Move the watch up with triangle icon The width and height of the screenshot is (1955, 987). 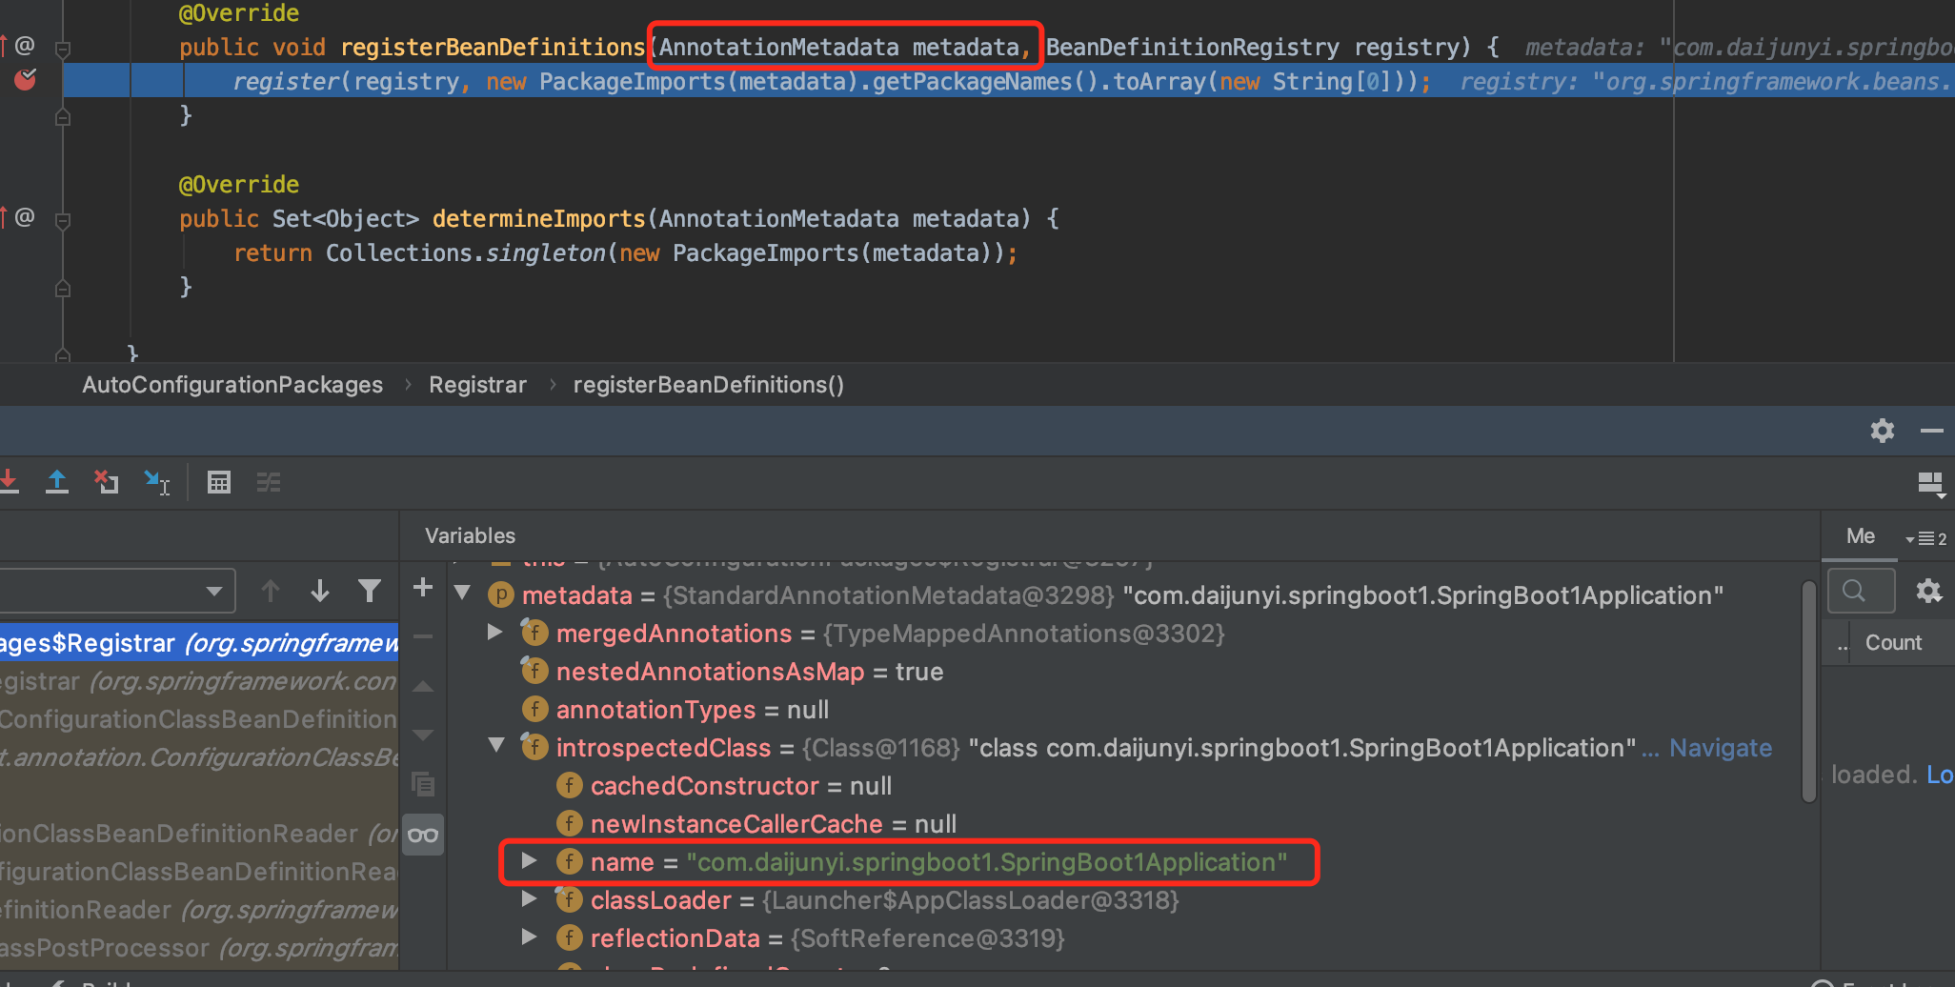[x=423, y=686]
